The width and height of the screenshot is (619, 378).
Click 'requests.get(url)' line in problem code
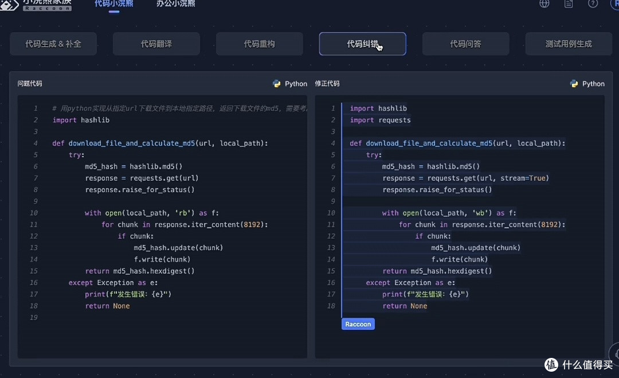coord(142,178)
